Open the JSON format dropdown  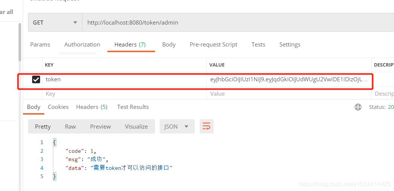point(177,126)
